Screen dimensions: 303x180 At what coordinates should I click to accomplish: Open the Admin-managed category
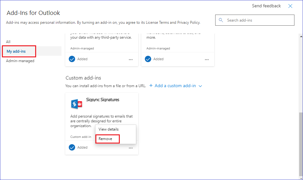[x=20, y=61]
